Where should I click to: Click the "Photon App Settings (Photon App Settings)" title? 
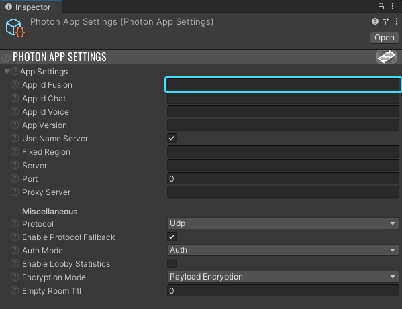pyautogui.click(x=121, y=22)
